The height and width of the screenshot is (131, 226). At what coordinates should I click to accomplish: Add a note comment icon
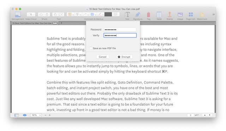pyautogui.click(x=115, y=14)
